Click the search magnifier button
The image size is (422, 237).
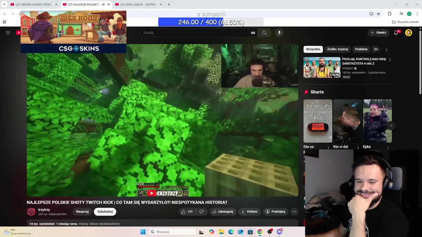coord(264,33)
